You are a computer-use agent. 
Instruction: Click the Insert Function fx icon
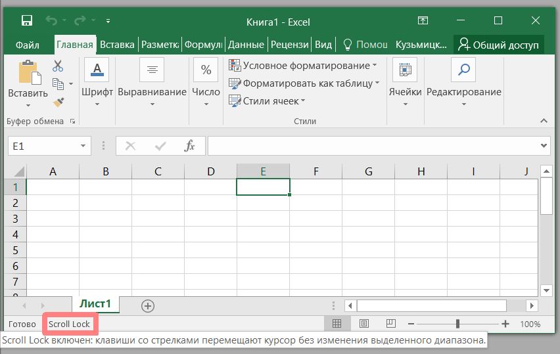[189, 146]
